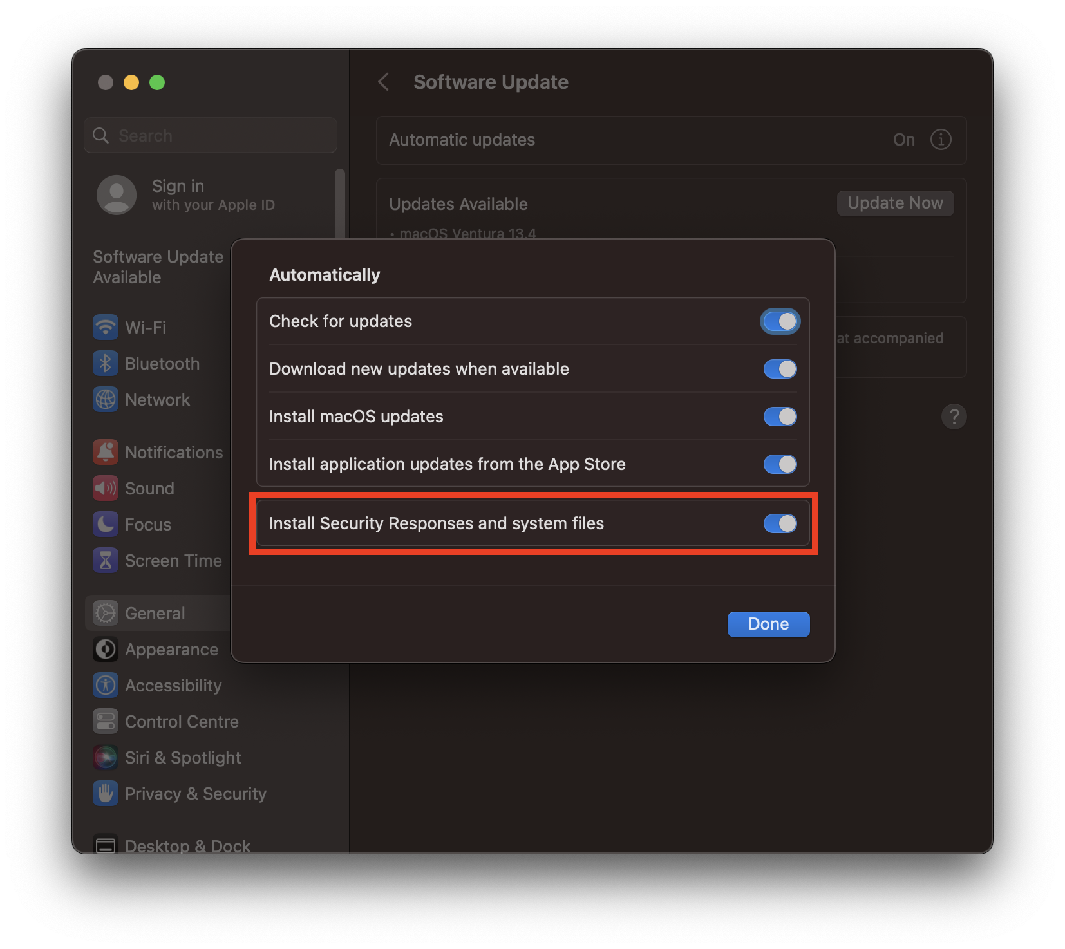Toggle Install Security Responses and system files

(780, 523)
